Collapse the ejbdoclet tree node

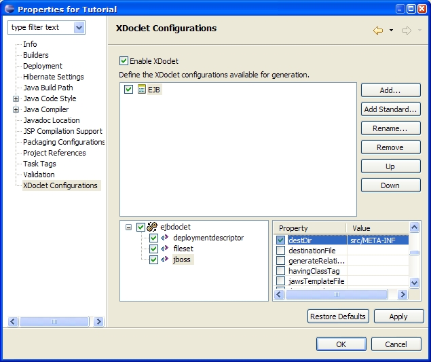point(128,228)
